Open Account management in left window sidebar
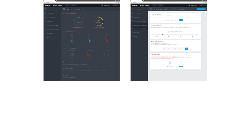Image resolution: width=250 pixels, height=117 pixels. pos(52,13)
